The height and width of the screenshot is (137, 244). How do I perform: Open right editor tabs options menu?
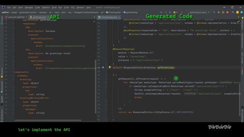(x=239, y=17)
